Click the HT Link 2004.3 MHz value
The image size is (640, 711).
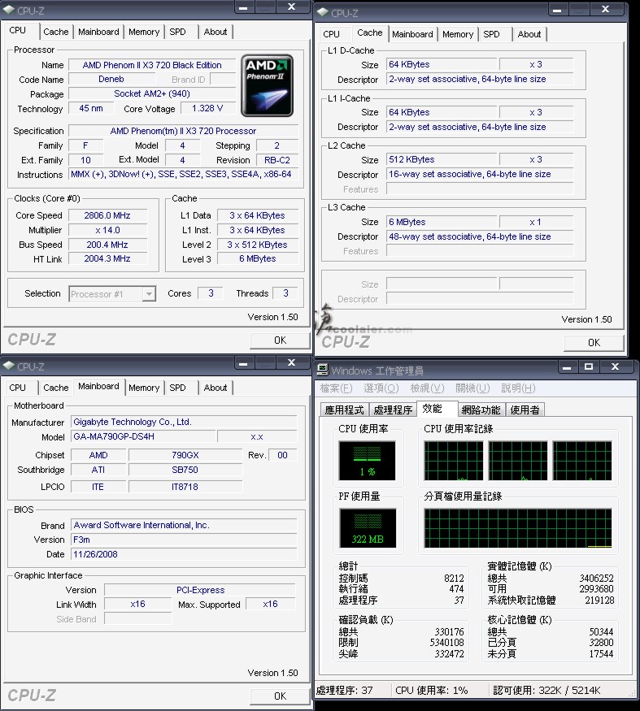pos(107,258)
